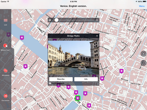Dismiss the audio player bar
Image resolution: width=147 pixels, height=110 pixels.
click(97, 20)
